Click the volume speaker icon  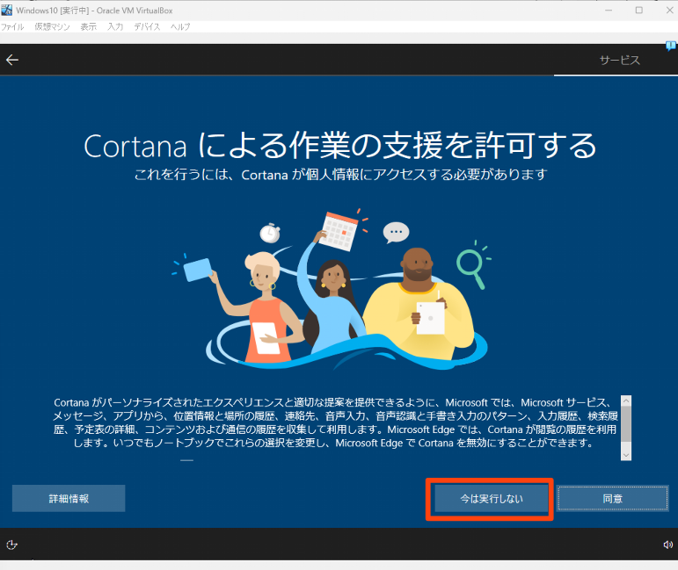tap(667, 545)
